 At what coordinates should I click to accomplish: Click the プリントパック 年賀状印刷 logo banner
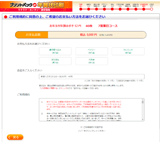[36, 7]
